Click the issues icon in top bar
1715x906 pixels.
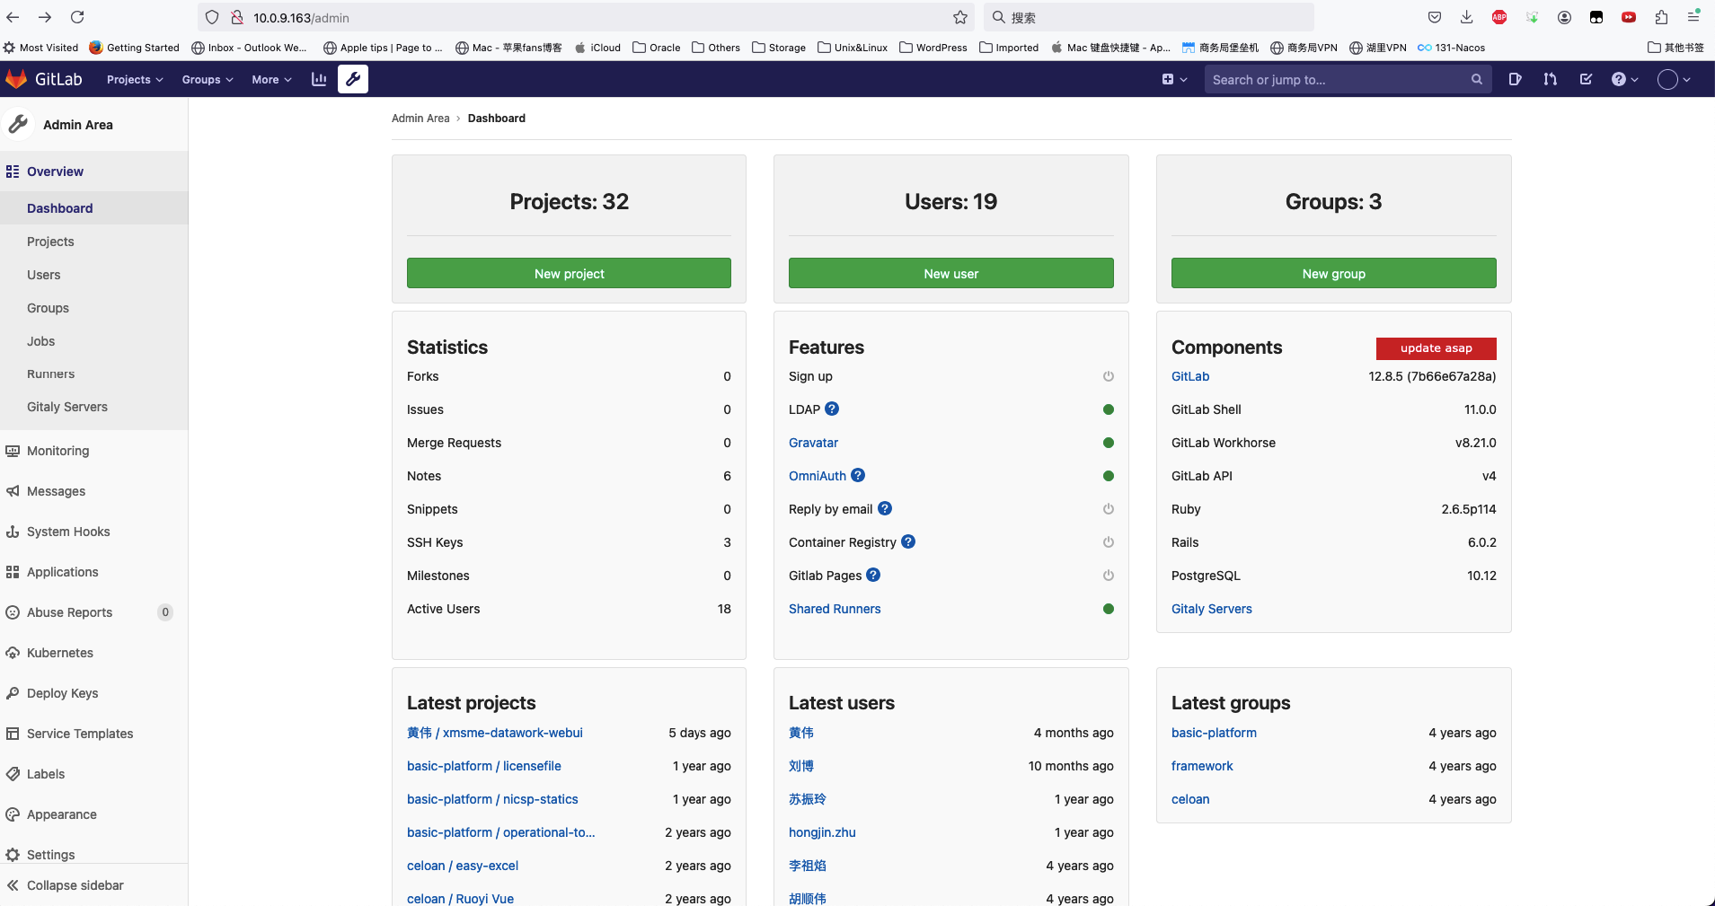click(1515, 79)
